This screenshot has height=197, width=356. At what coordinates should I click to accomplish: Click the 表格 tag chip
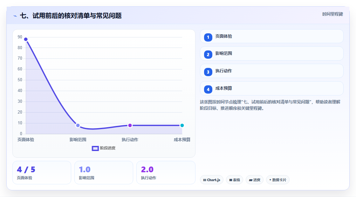tap(235, 180)
